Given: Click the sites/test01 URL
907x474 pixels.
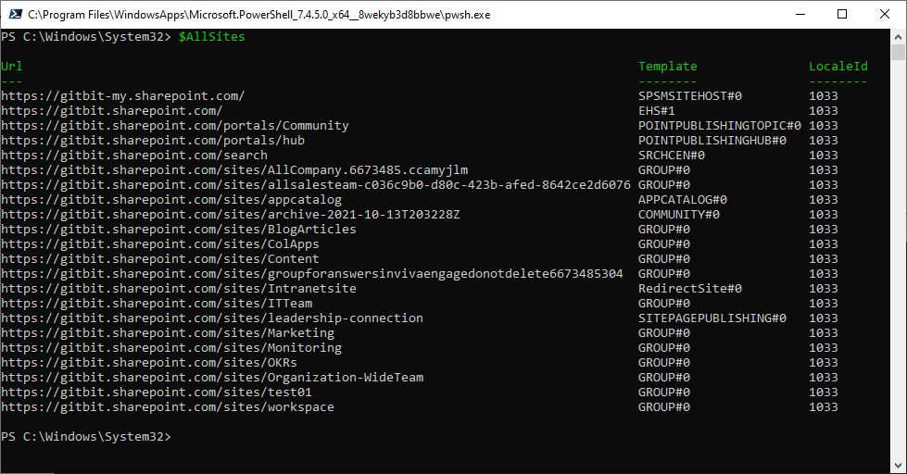Looking at the screenshot, I should pyautogui.click(x=157, y=393).
